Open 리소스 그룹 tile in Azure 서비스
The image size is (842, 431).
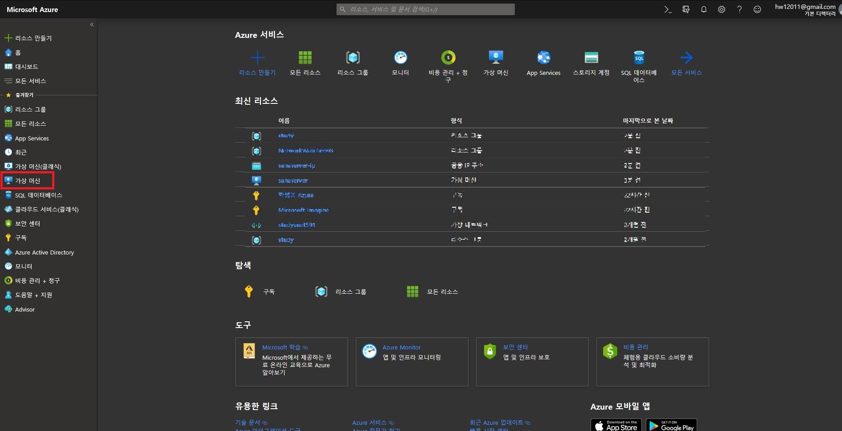click(353, 63)
